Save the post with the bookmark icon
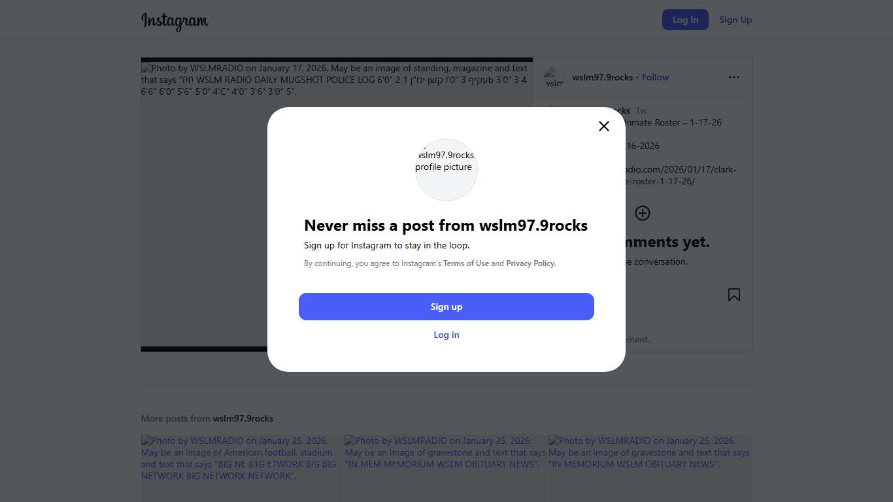Viewport: 893px width, 502px height. (x=734, y=295)
